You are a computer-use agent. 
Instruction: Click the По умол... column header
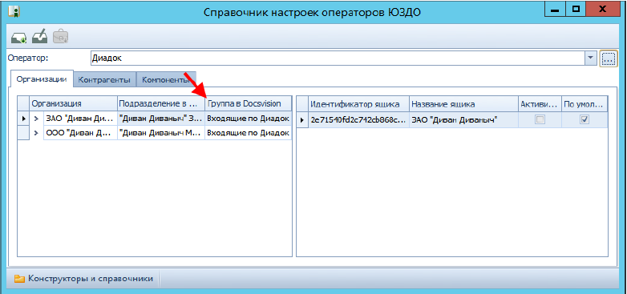(585, 104)
